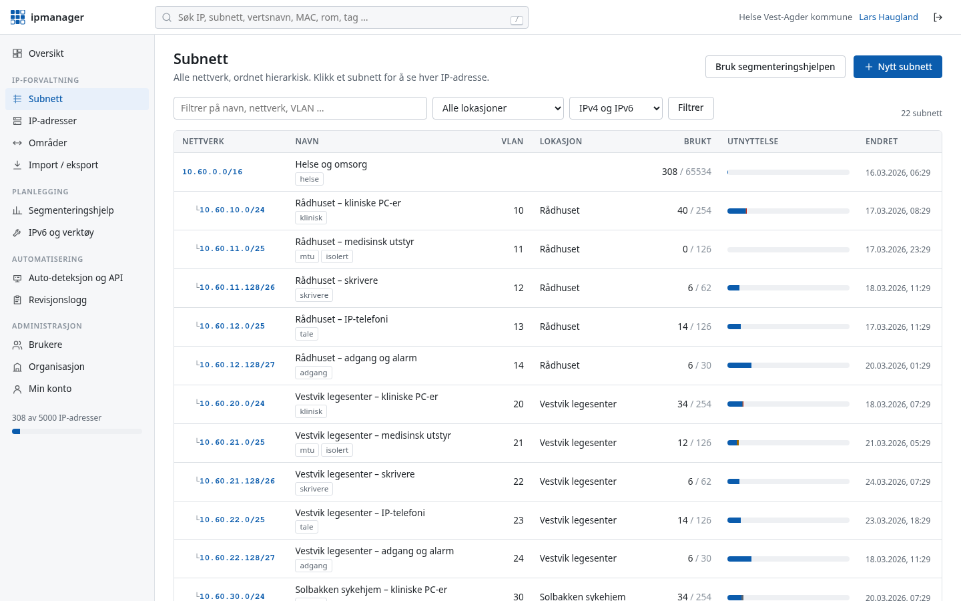Click the Filtrer på navn, nettverk, VLAN field
Image resolution: width=961 pixels, height=601 pixels.
click(300, 108)
